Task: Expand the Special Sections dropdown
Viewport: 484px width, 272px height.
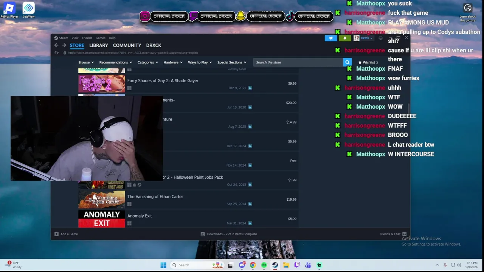Action: [x=232, y=62]
